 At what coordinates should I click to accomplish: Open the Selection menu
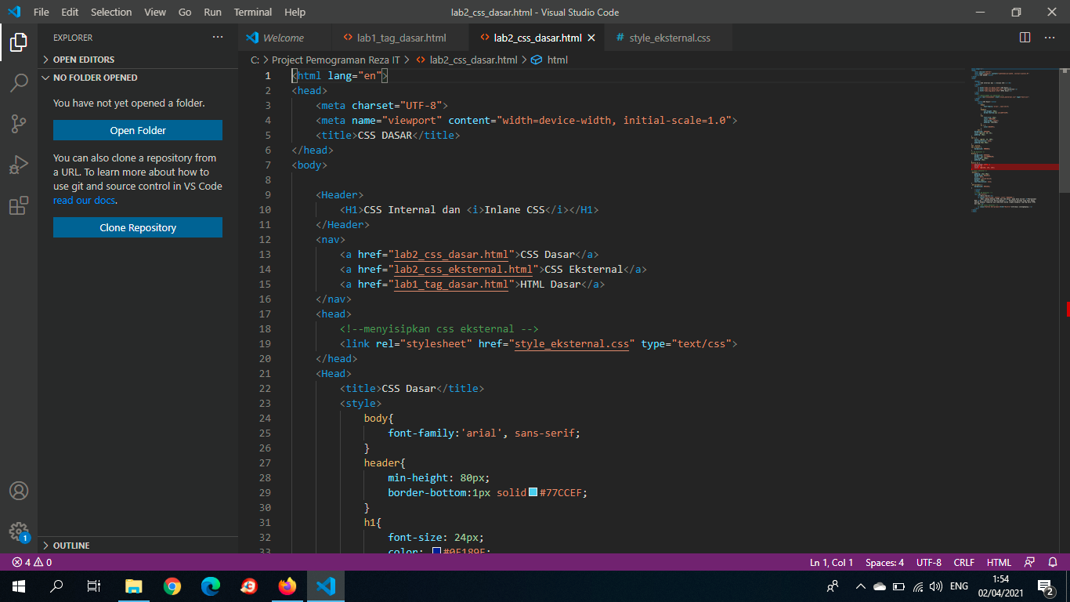111,12
